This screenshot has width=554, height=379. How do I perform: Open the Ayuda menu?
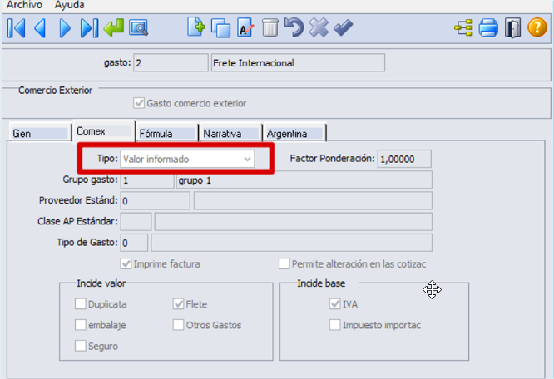[69, 5]
